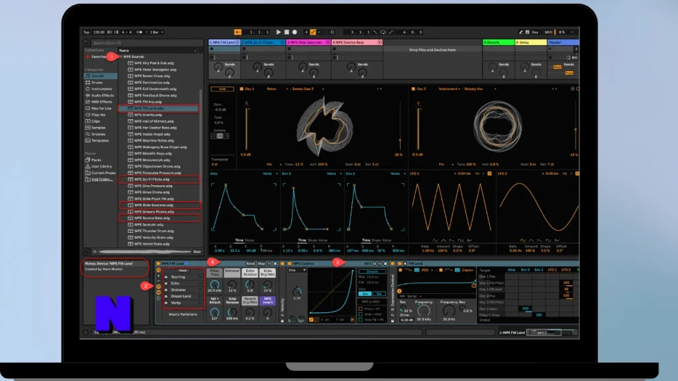Image resolution: width=678 pixels, height=381 pixels.
Task: Open the Beauty Vox wavetable dropdown
Action: (x=480, y=89)
